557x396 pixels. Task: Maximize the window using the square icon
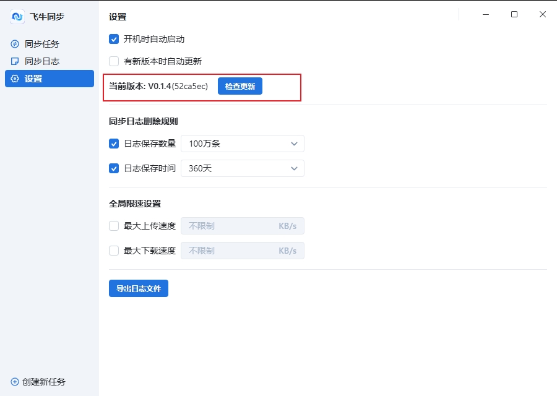(x=514, y=14)
